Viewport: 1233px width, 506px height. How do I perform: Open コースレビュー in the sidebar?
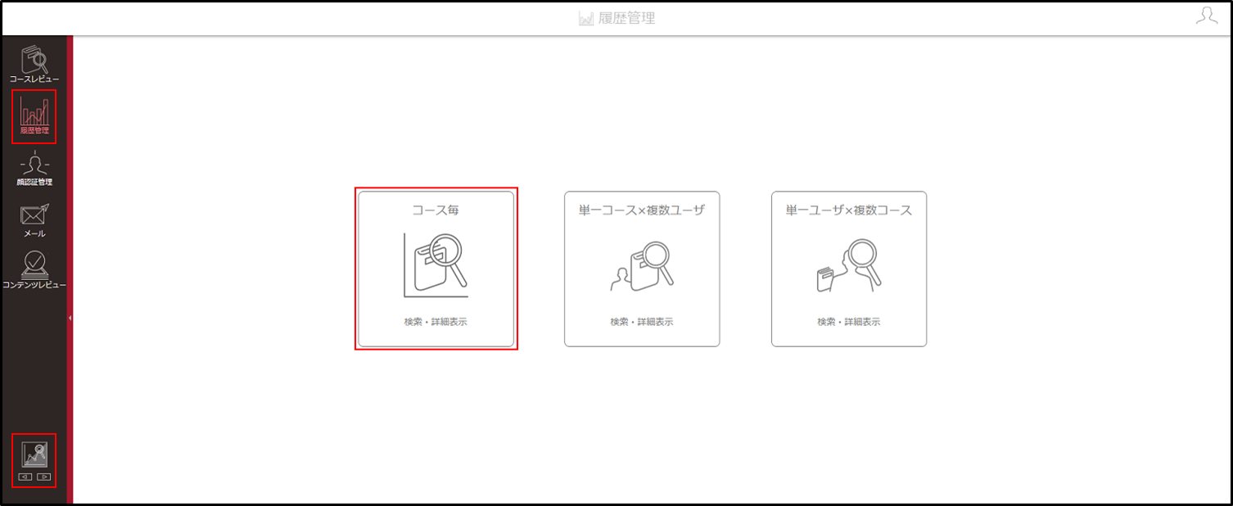coord(34,65)
